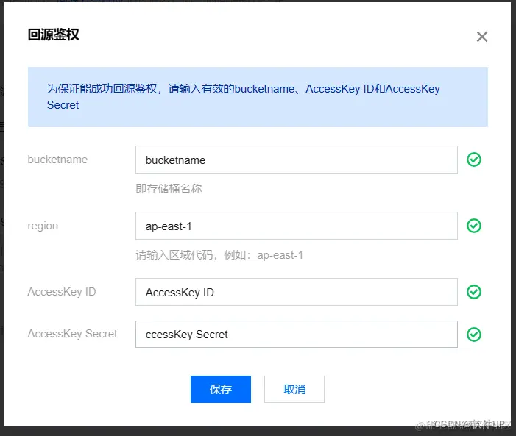Click the gray AccessKey Secret label
516x436 pixels.
click(x=72, y=334)
